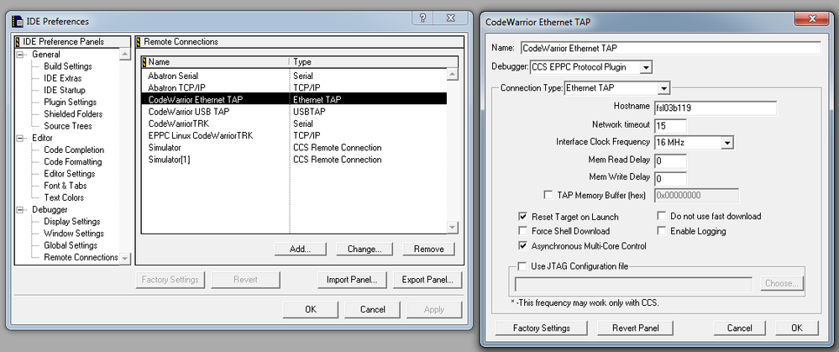Open the Plugin Settings panel

click(x=70, y=102)
